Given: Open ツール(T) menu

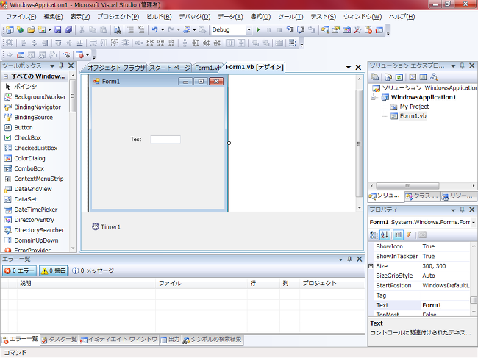Looking at the screenshot, I should (290, 17).
